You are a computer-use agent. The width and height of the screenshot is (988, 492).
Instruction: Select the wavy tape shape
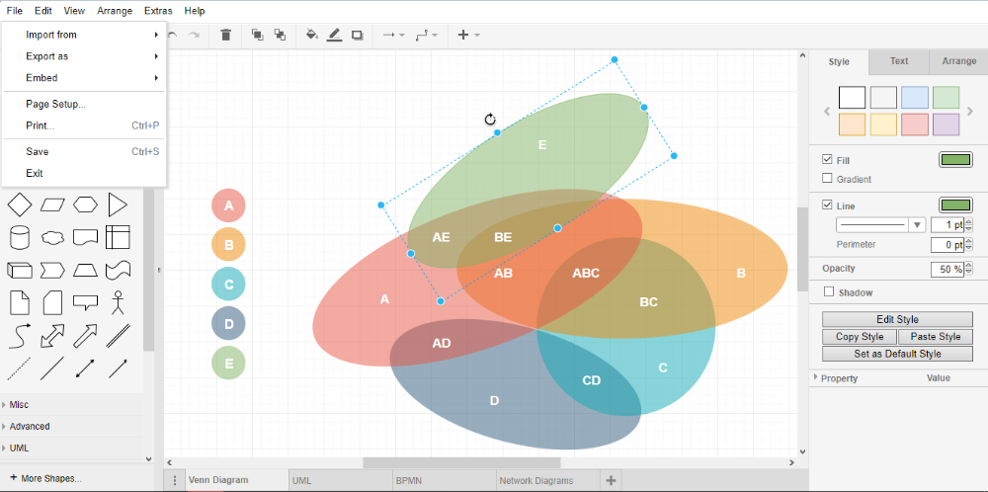[118, 271]
